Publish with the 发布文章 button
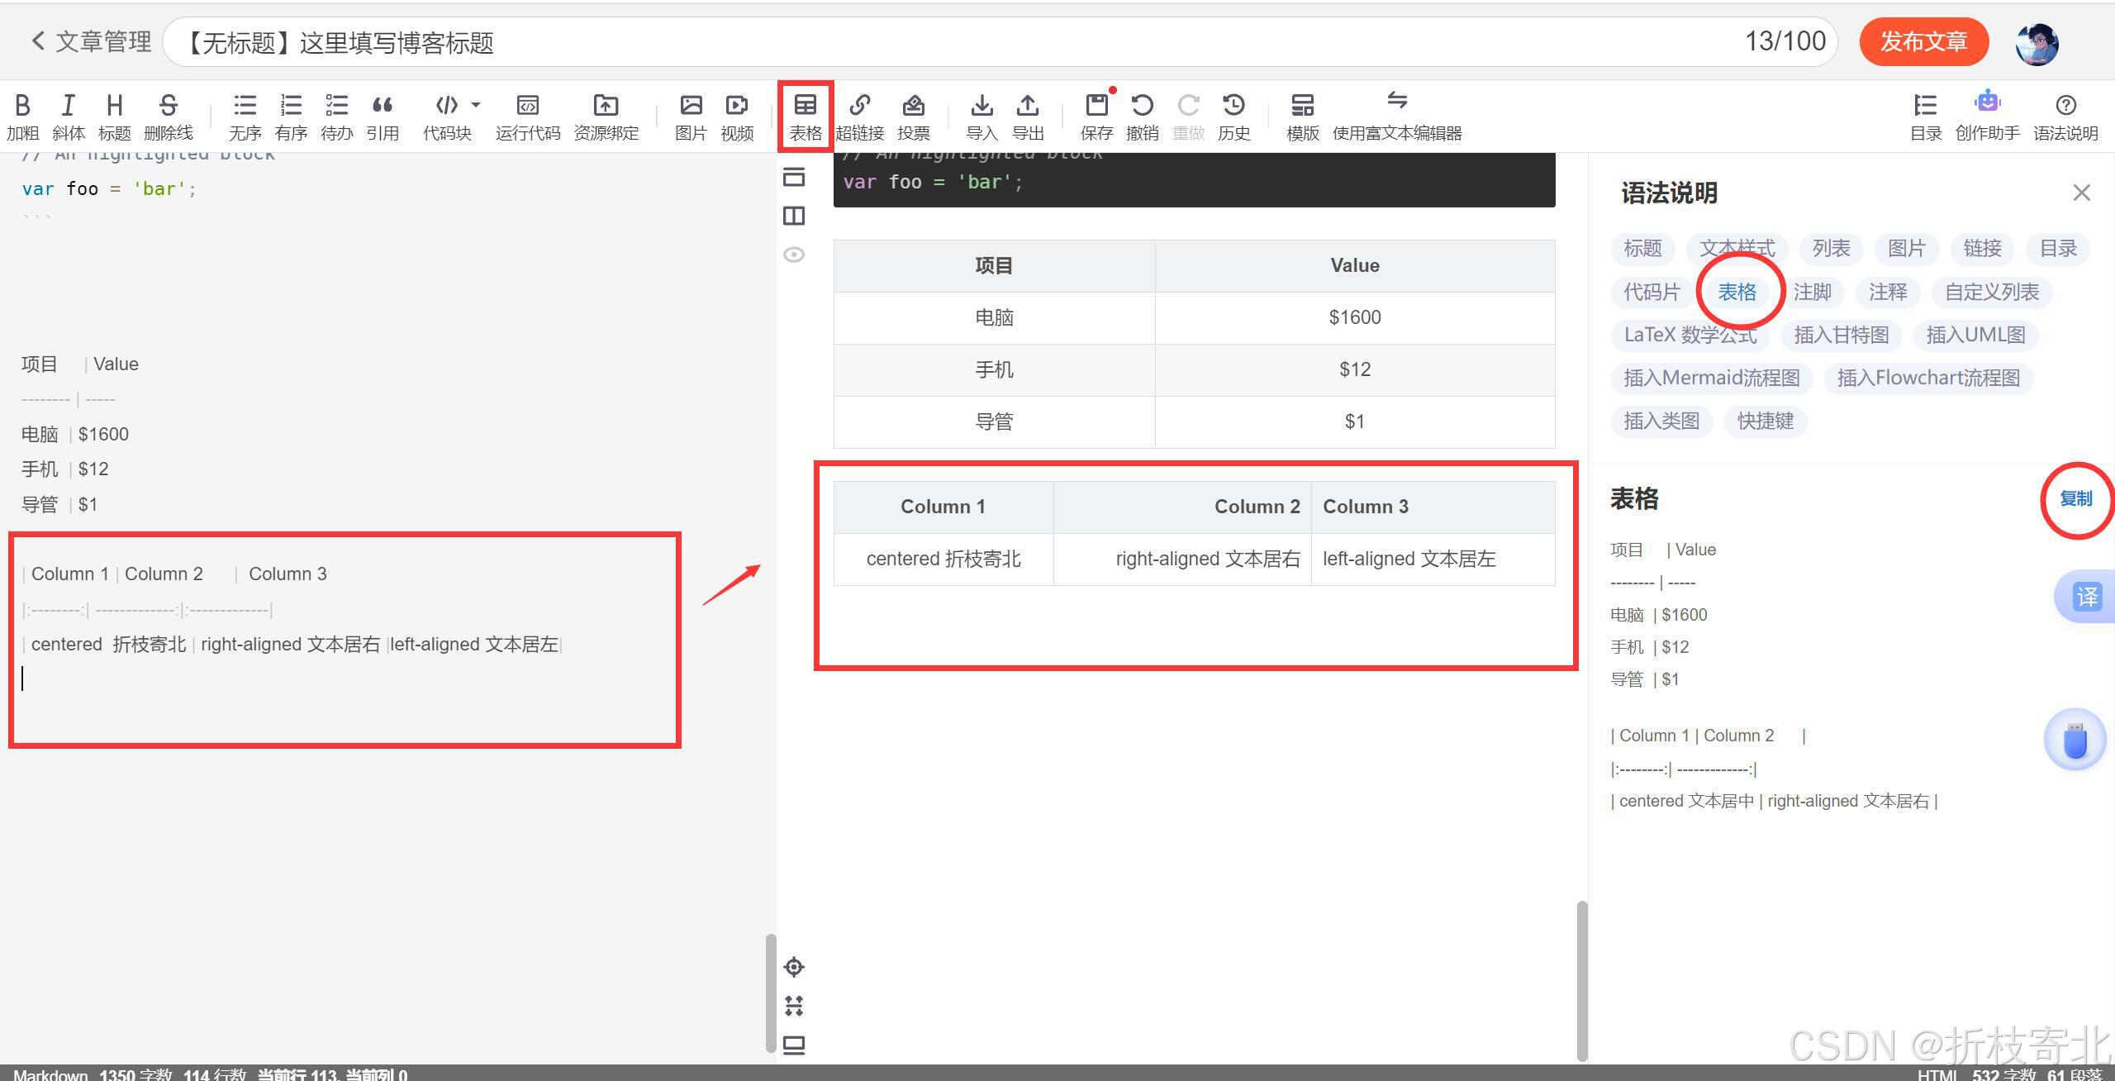The image size is (2115, 1081). [x=1924, y=41]
